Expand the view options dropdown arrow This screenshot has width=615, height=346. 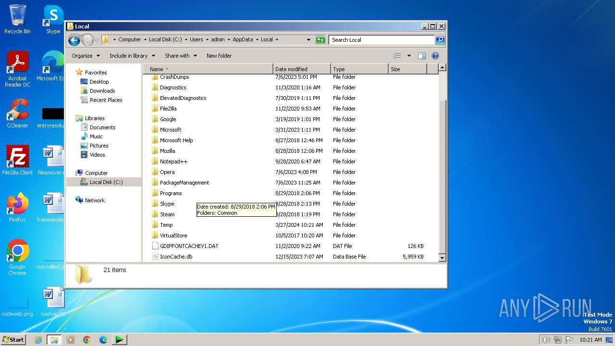[x=409, y=56]
